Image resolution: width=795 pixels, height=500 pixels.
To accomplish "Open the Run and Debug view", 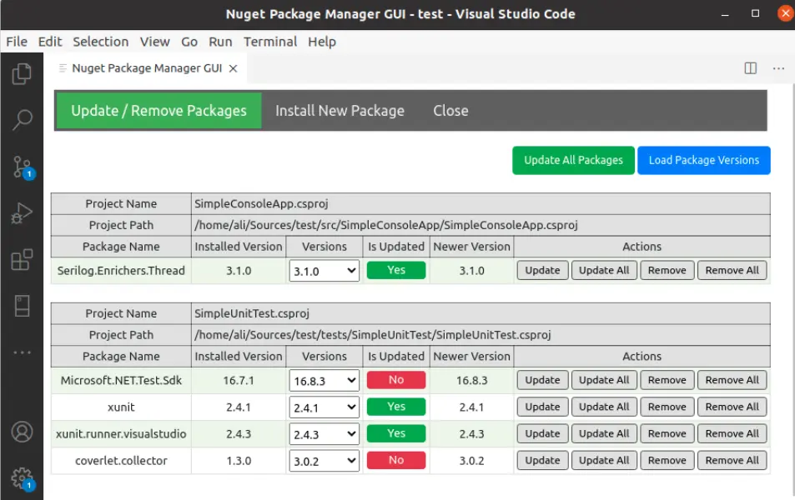I will pos(23,210).
